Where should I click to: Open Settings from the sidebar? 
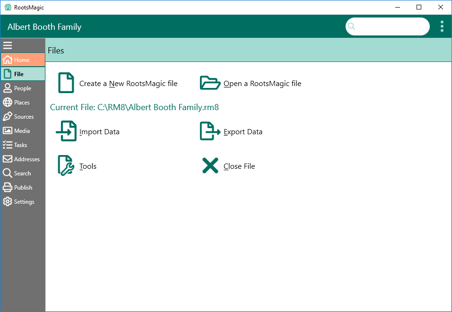[x=23, y=202]
